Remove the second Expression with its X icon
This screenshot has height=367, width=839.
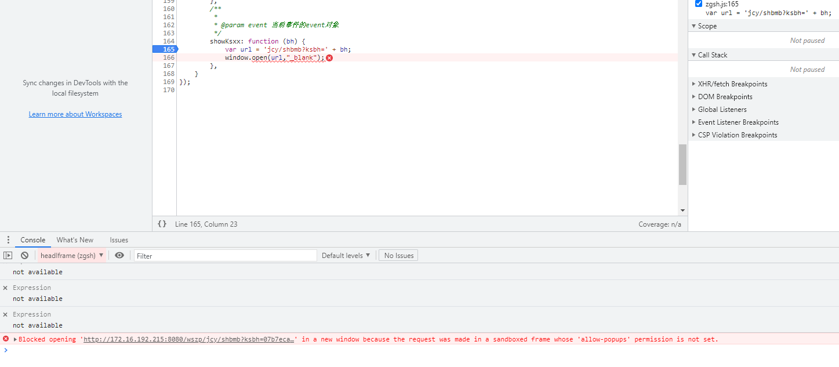(x=5, y=314)
